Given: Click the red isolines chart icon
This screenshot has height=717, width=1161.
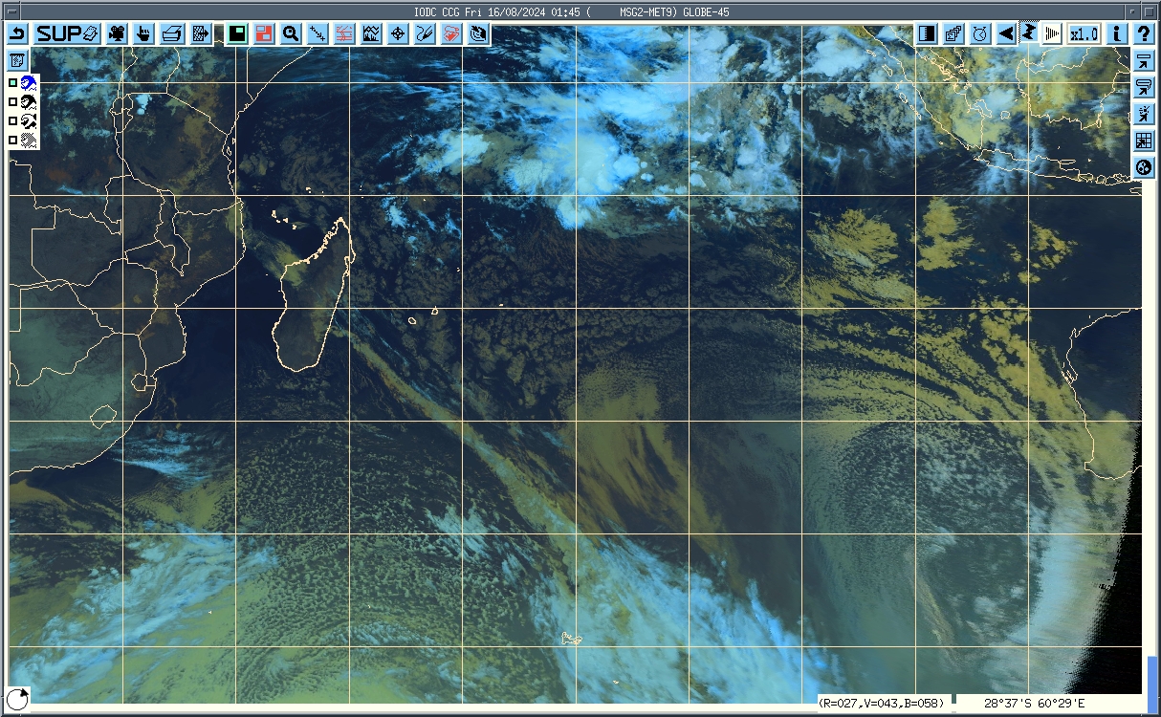Looking at the screenshot, I should tap(344, 33).
